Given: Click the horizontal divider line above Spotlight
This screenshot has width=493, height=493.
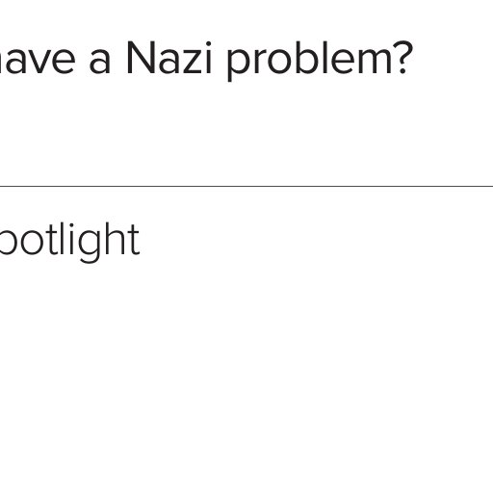Looking at the screenshot, I should (x=246, y=186).
